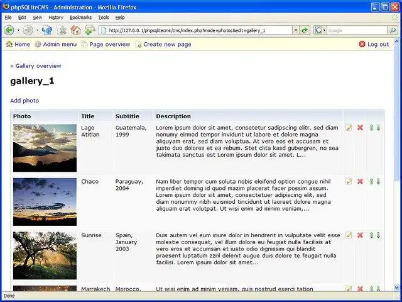
Task: Open the Tools menu
Action: [x=104, y=18]
